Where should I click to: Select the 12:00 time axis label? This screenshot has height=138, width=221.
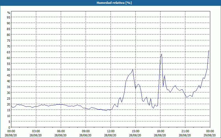111,131
